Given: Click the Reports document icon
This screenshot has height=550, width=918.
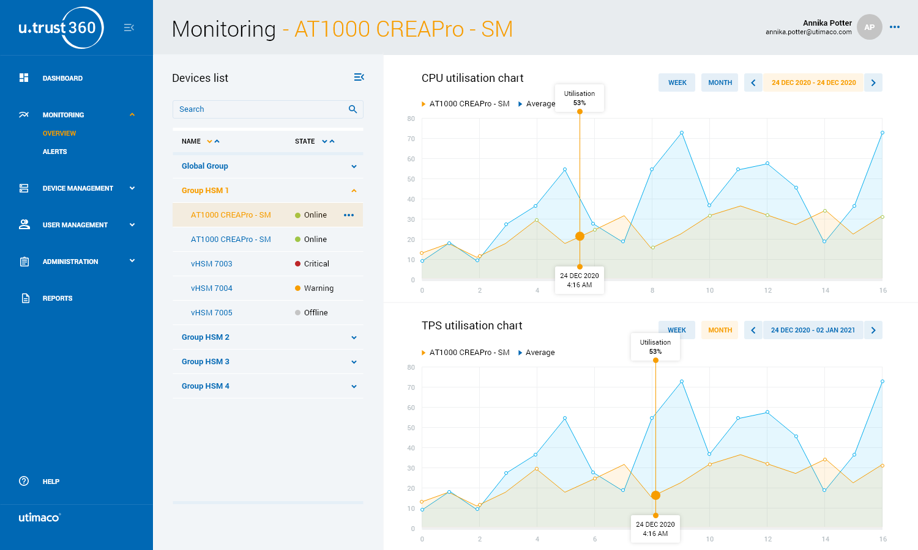Looking at the screenshot, I should coord(25,298).
